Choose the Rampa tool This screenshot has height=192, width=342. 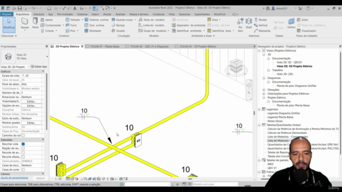(118, 25)
